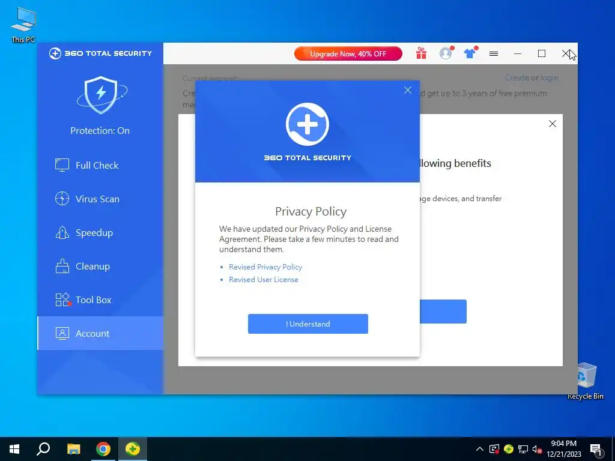
Task: Click the 360 Security tray icon
Action: tap(509, 449)
